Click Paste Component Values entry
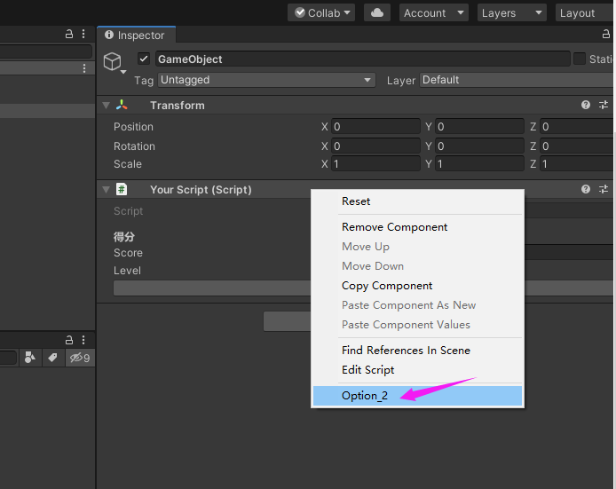The width and height of the screenshot is (616, 489). point(417,325)
